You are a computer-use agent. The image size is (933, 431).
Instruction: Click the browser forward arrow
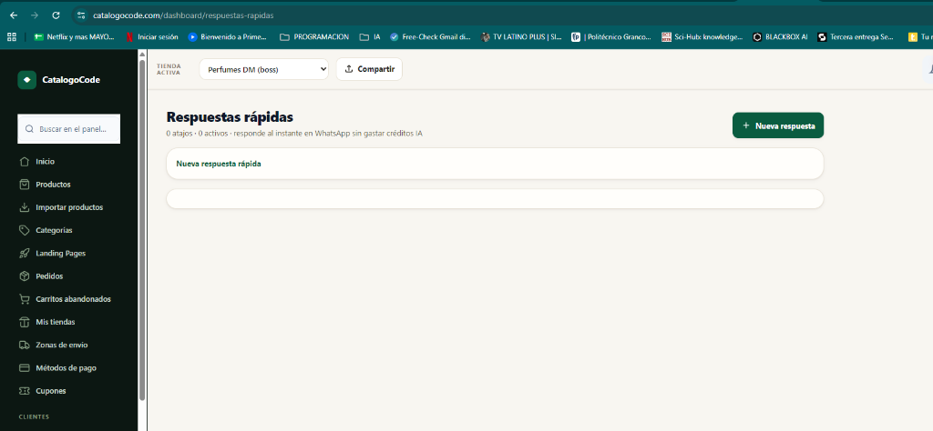click(35, 15)
